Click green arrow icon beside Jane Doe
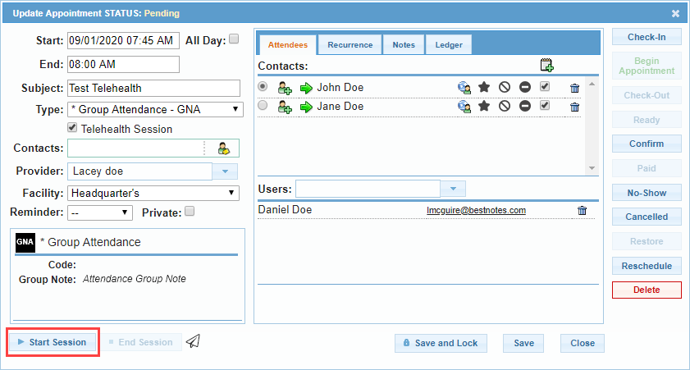 (306, 107)
